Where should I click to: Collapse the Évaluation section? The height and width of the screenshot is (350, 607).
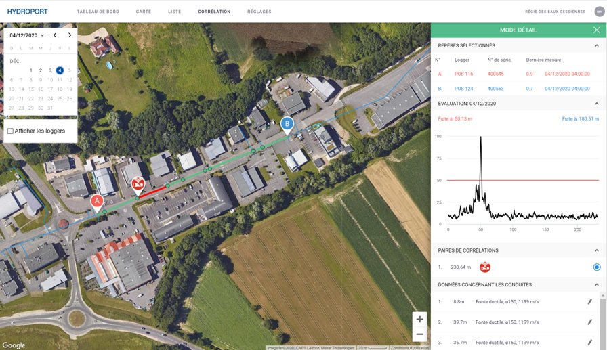(596, 104)
